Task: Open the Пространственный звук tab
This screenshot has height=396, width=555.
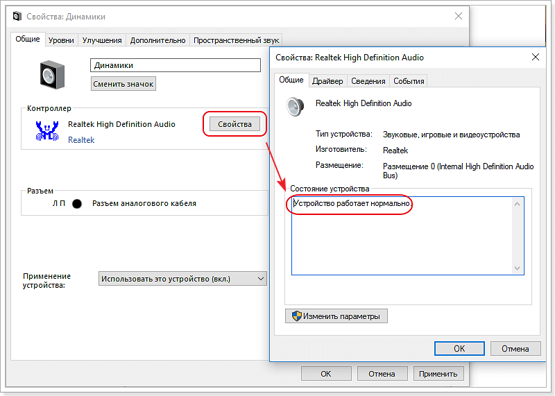Action: click(236, 40)
